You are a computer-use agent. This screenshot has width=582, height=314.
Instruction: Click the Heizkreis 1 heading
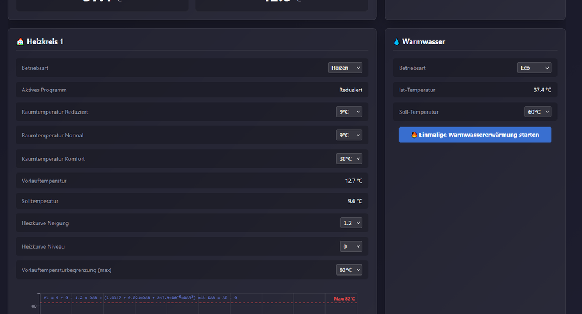[x=45, y=41]
